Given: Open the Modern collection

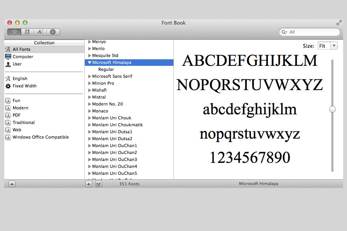Looking at the screenshot, I should pos(44,108).
